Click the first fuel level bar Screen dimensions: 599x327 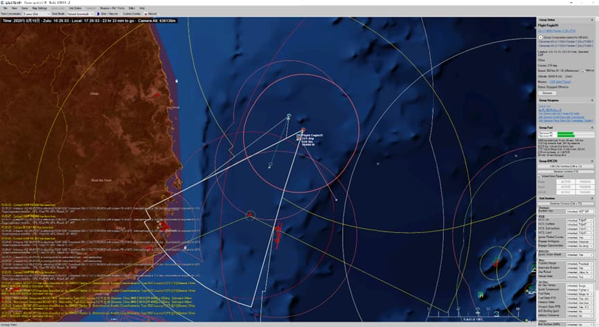pyautogui.click(x=566, y=133)
